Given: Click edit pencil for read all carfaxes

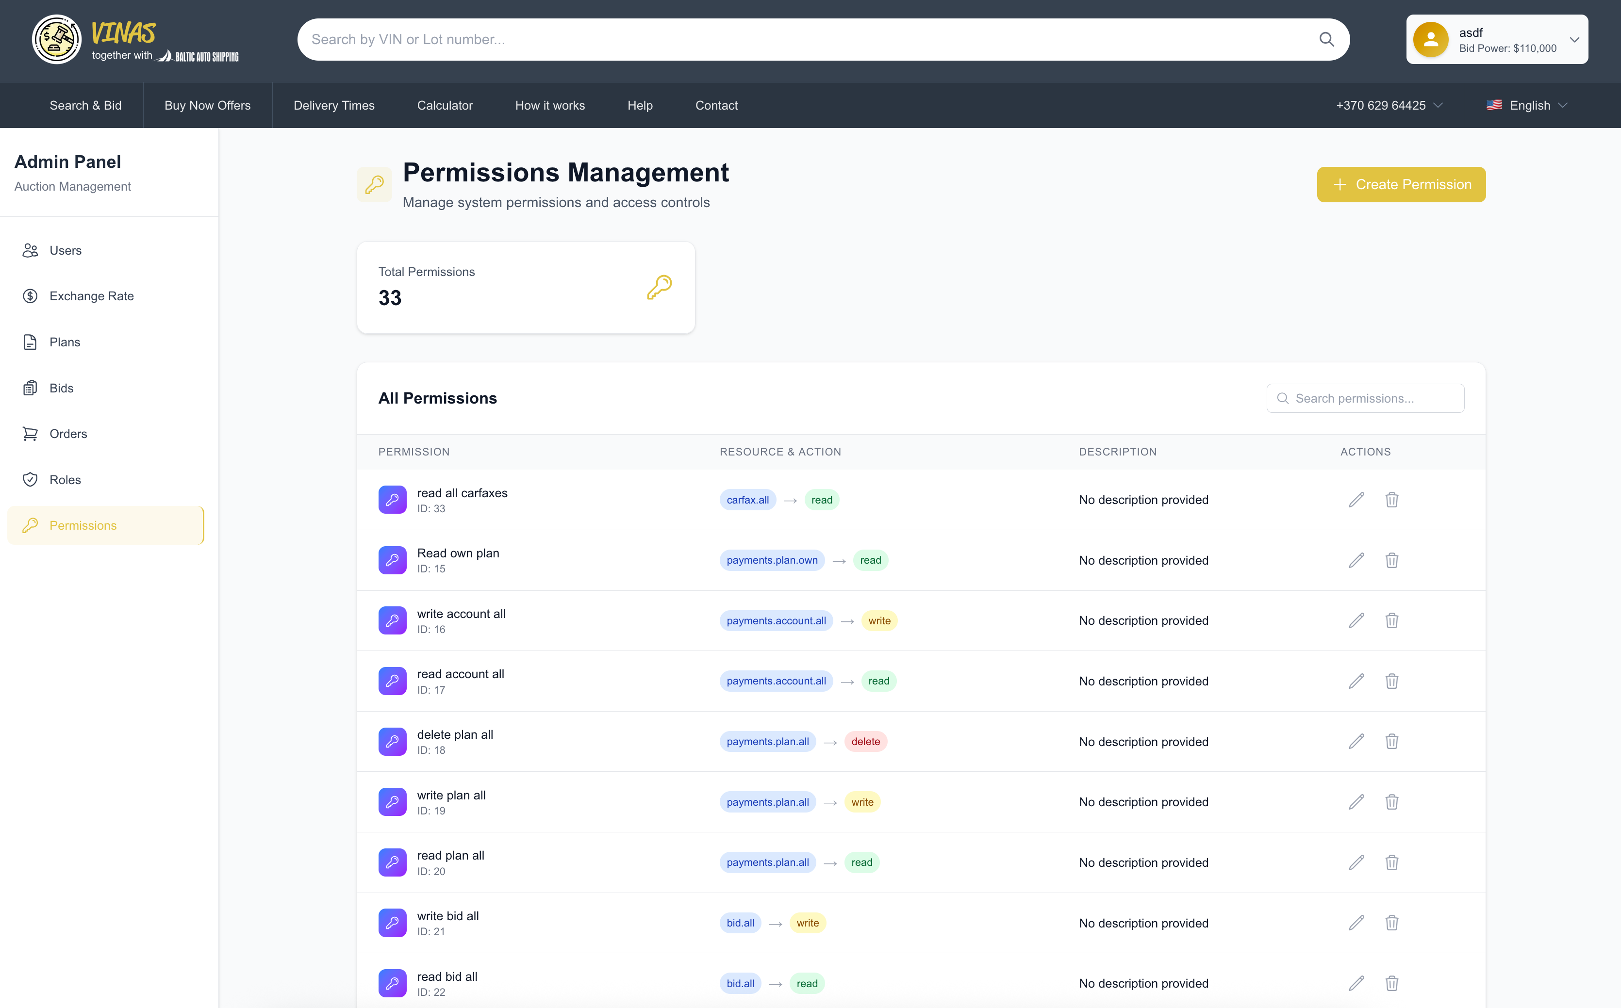Looking at the screenshot, I should (1356, 500).
